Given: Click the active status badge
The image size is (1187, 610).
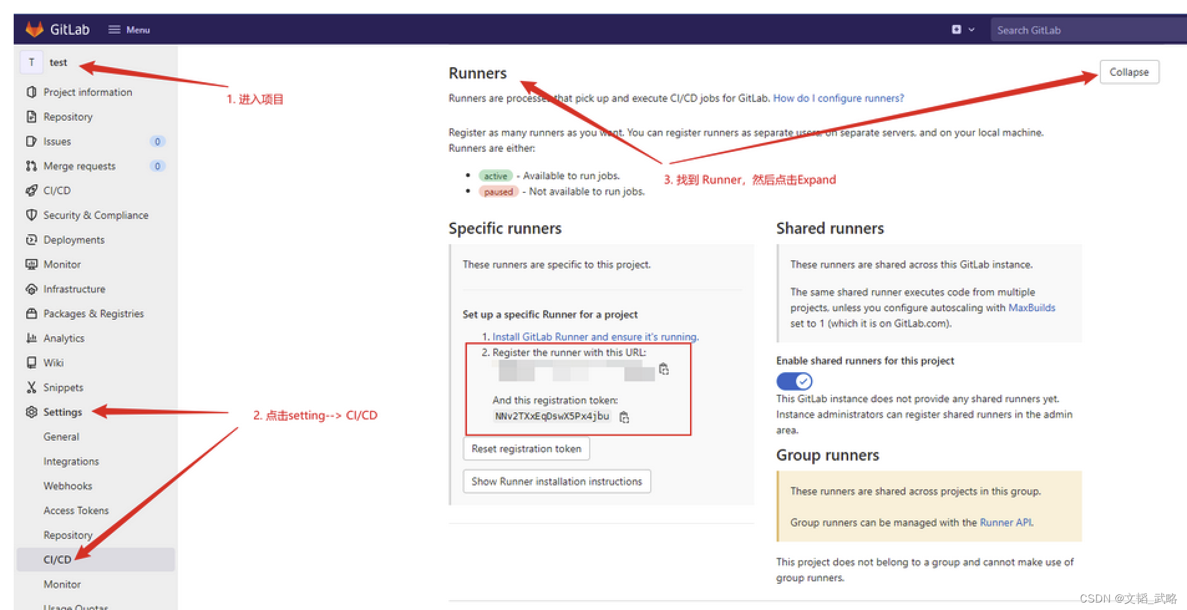Looking at the screenshot, I should (496, 176).
